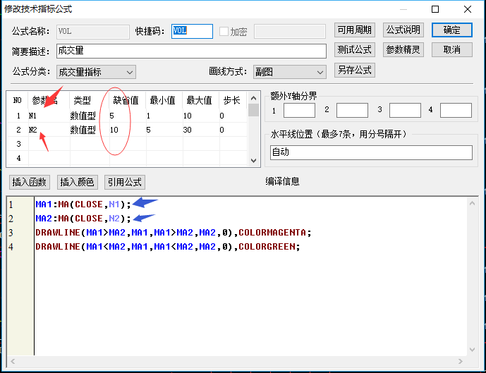The image size is (486, 373).
Task: Click code editor scroll right arrow
Action: 461,361
